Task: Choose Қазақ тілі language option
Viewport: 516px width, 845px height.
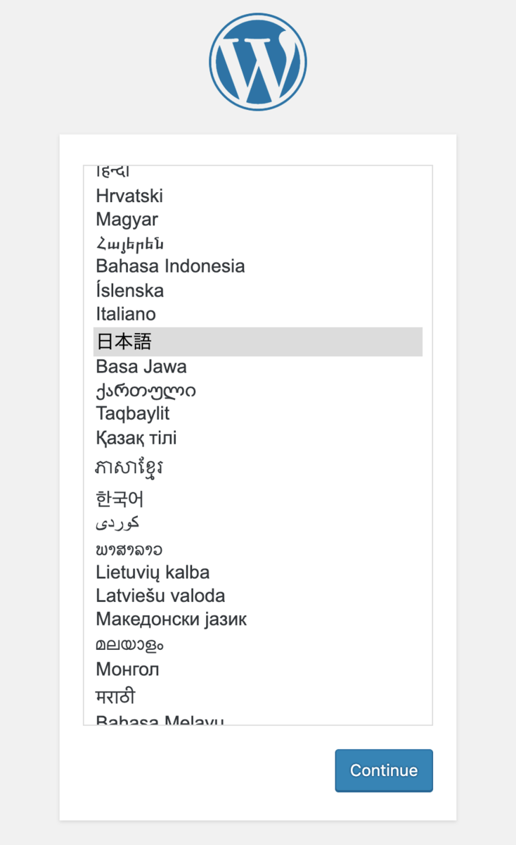Action: (x=258, y=438)
